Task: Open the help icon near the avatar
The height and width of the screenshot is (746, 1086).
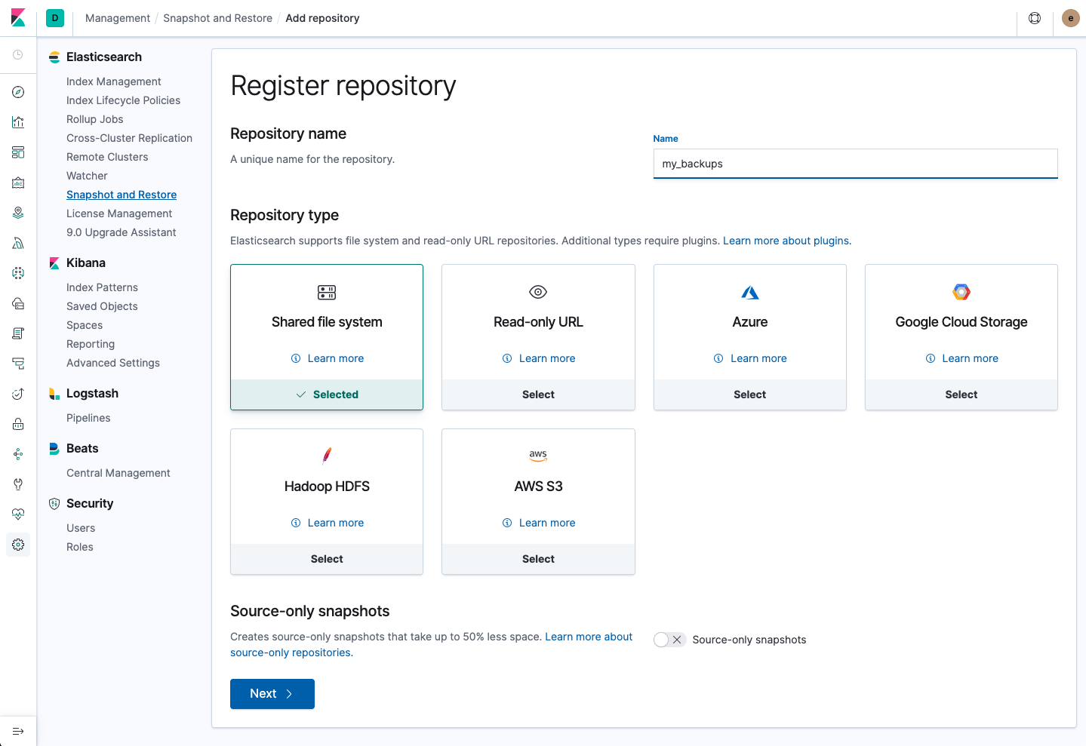Action: (x=1034, y=18)
